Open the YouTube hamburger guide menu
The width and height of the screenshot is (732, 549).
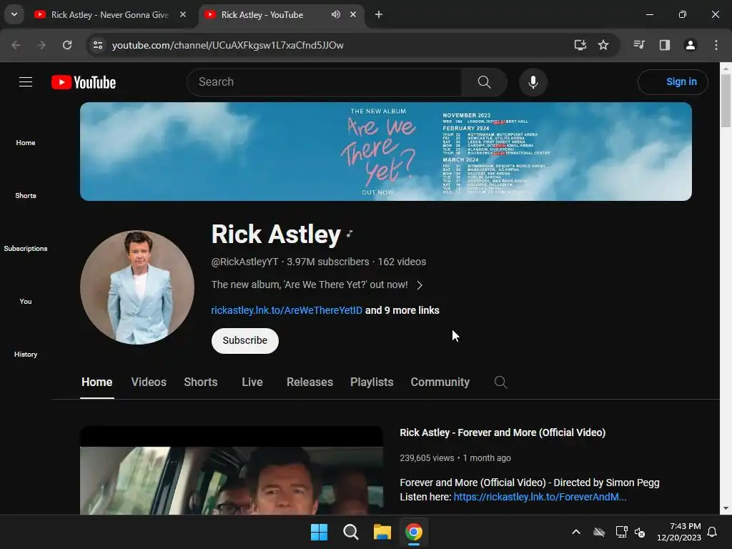pyautogui.click(x=26, y=82)
